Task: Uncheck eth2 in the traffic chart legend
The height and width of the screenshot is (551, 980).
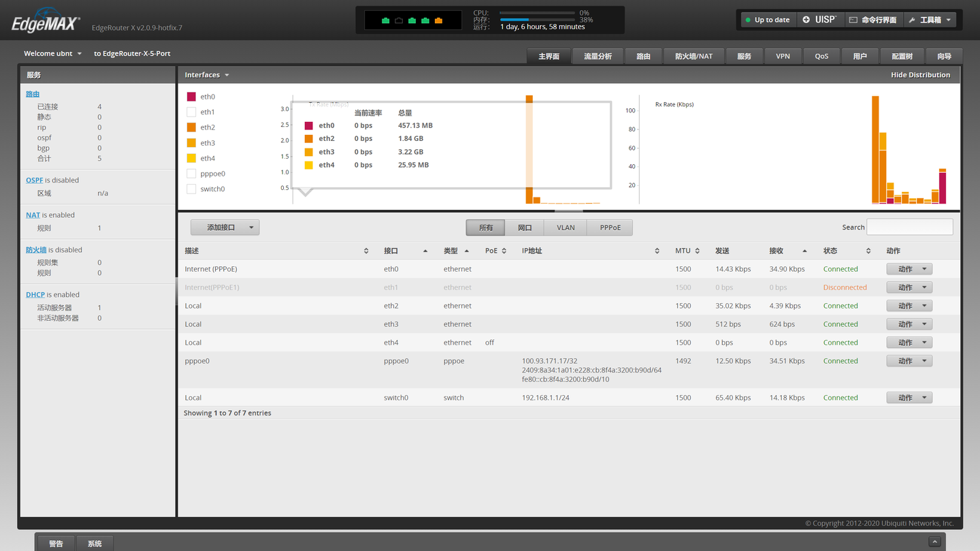Action: click(191, 127)
